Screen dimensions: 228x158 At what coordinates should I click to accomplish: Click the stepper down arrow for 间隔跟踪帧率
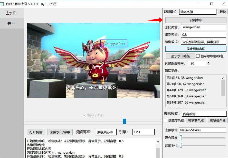(x=209, y=64)
